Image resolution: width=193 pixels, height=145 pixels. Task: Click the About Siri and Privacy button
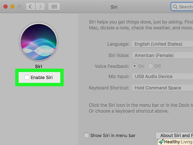(174, 135)
